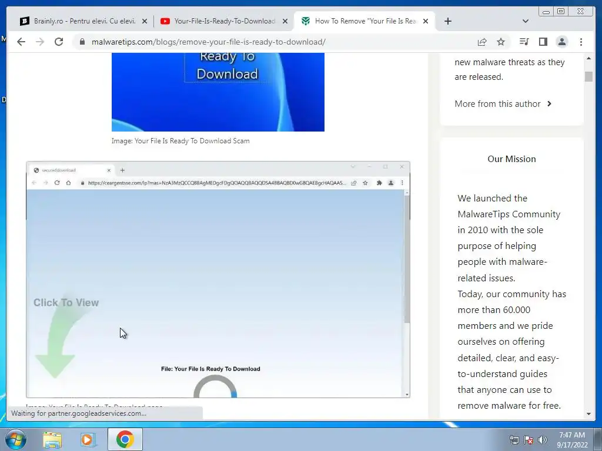Click the chevron beside More from this author
Image resolution: width=602 pixels, height=451 pixels.
(550, 103)
